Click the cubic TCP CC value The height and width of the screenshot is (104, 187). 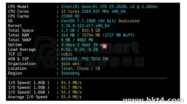(x=67, y=54)
